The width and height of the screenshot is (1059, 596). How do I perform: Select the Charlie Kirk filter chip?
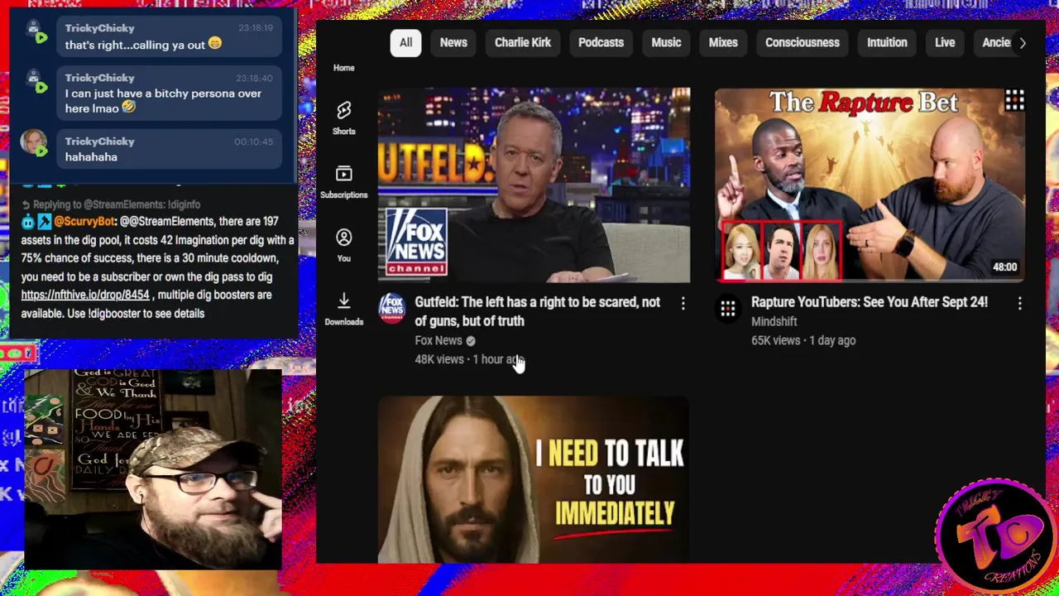(x=523, y=43)
